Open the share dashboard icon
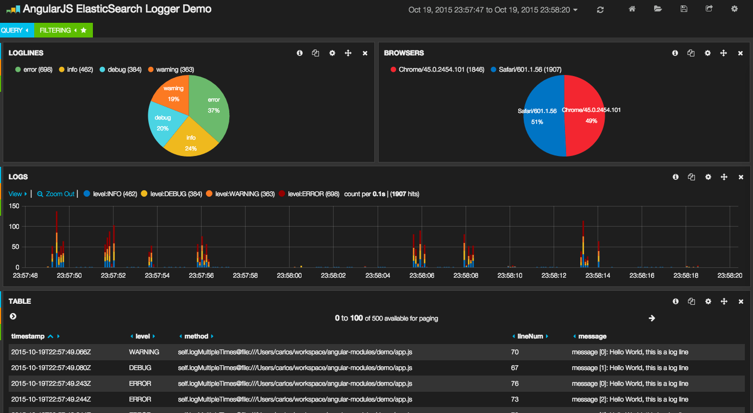 click(x=709, y=9)
